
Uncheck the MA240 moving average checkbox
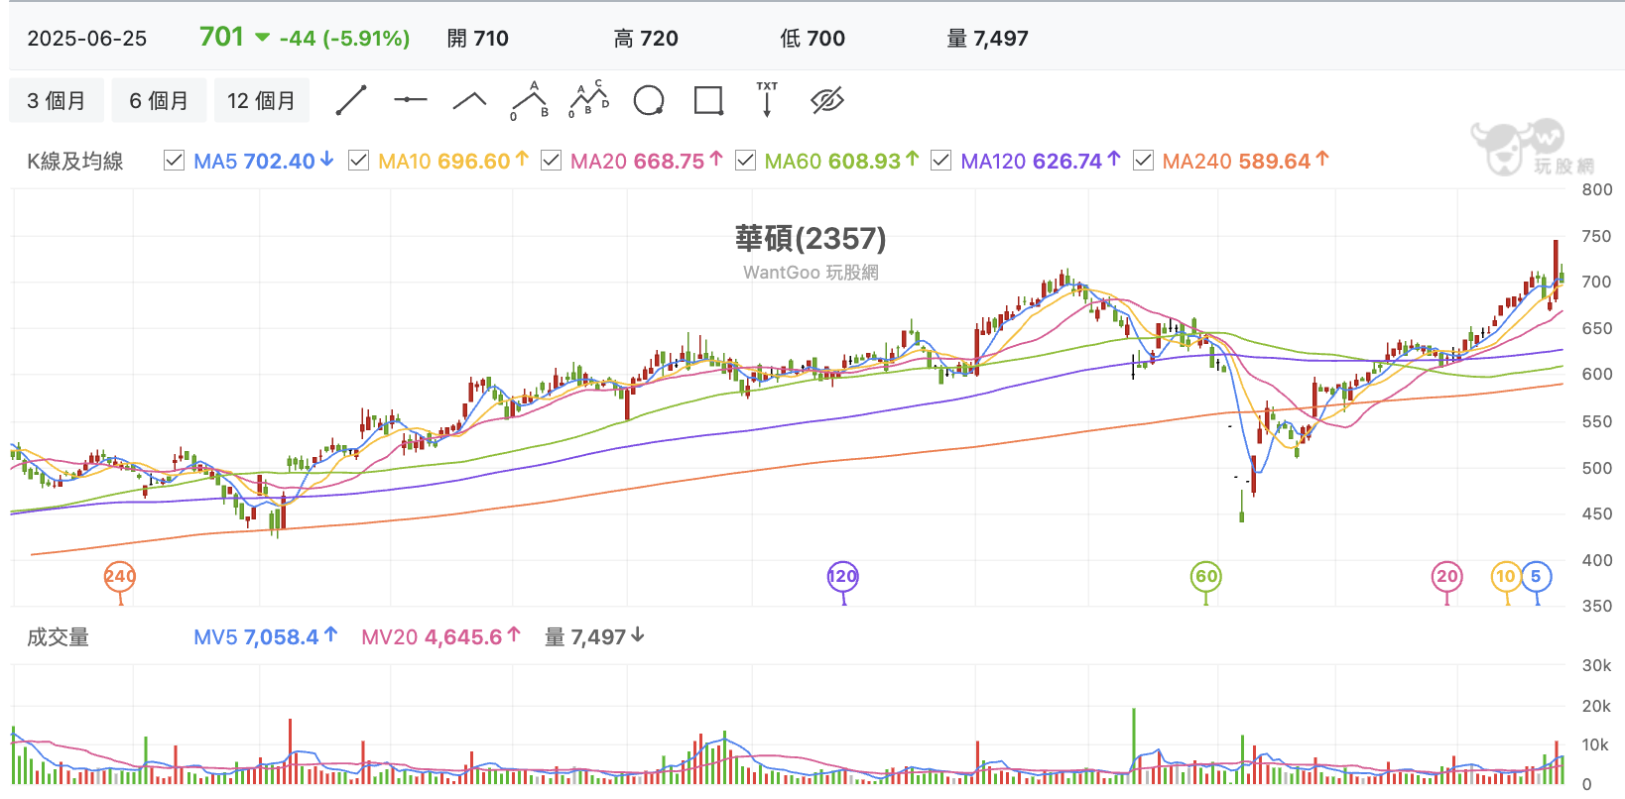pyautogui.click(x=1143, y=161)
